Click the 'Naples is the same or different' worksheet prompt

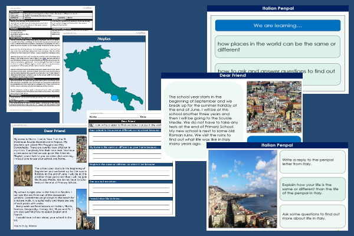131,165
